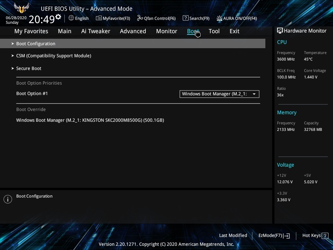This screenshot has height=250, width=333.
Task: Click the Hot Keys question mark icon
Action: [x=325, y=236]
